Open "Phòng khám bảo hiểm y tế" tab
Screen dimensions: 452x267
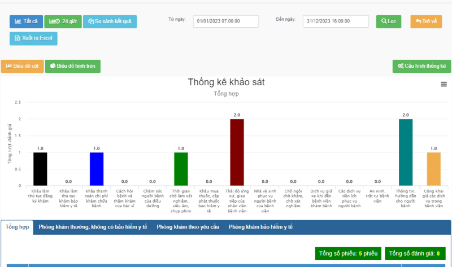click(x=260, y=227)
